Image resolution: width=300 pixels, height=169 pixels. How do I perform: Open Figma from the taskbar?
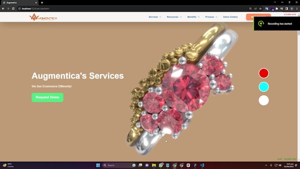[195, 165]
